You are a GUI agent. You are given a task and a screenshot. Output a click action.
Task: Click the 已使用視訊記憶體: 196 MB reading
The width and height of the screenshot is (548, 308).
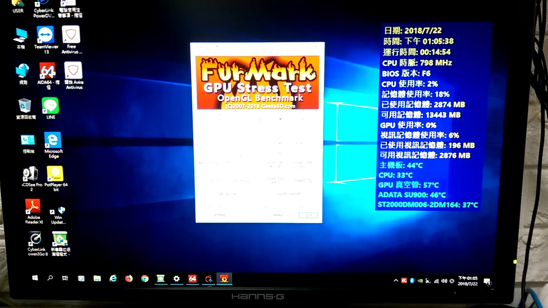427,145
